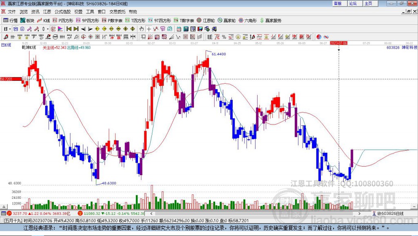Click the 48.6300 low price label on chart
Image resolution: width=418 pixels, height=236 pixels.
[x=109, y=183]
